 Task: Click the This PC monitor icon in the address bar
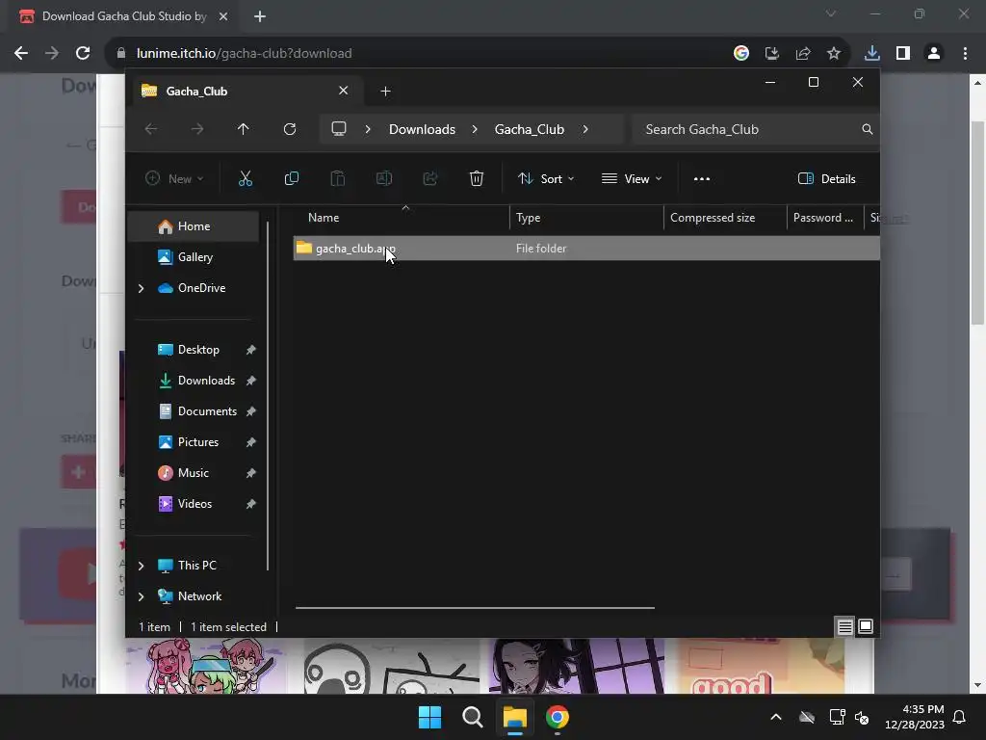tap(339, 129)
